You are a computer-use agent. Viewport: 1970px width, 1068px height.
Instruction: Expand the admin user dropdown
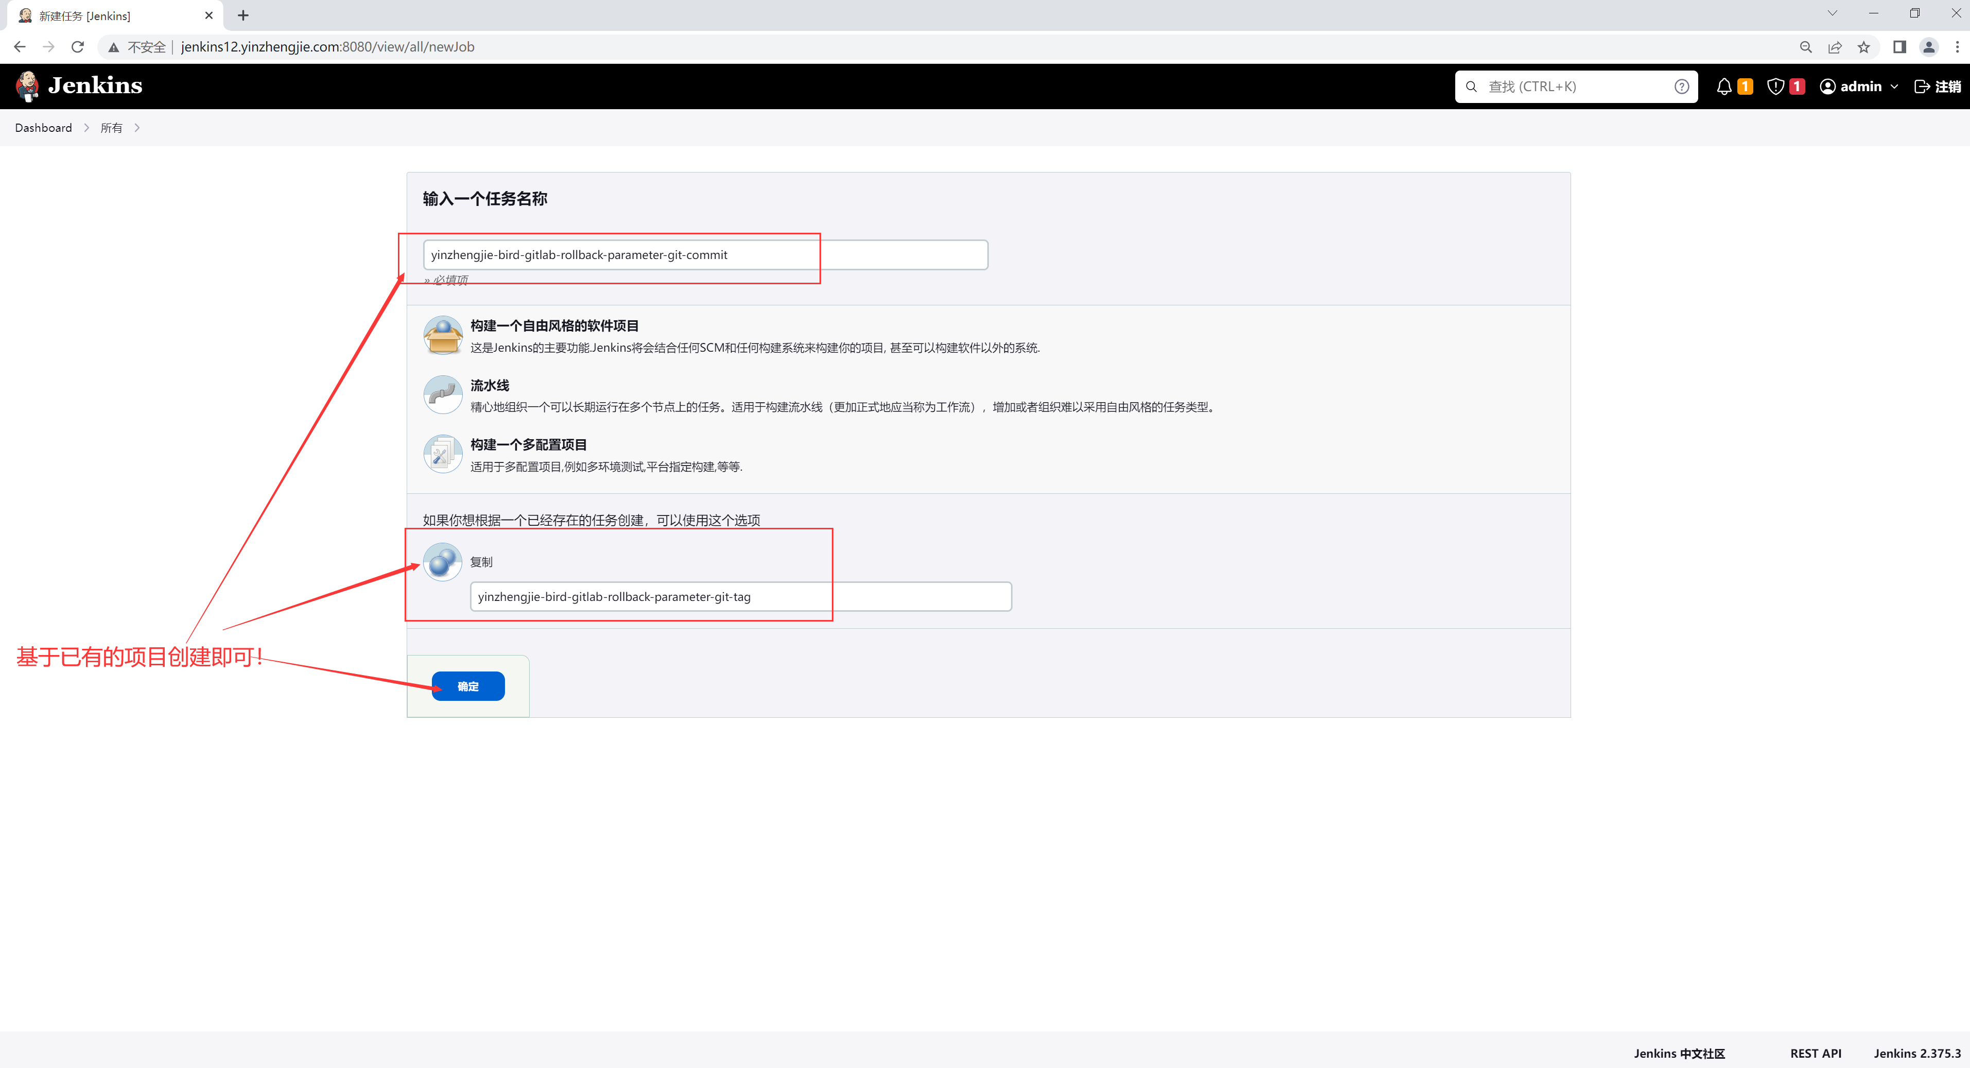click(1894, 87)
